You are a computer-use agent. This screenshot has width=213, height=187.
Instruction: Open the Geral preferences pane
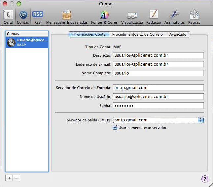click(x=8, y=17)
